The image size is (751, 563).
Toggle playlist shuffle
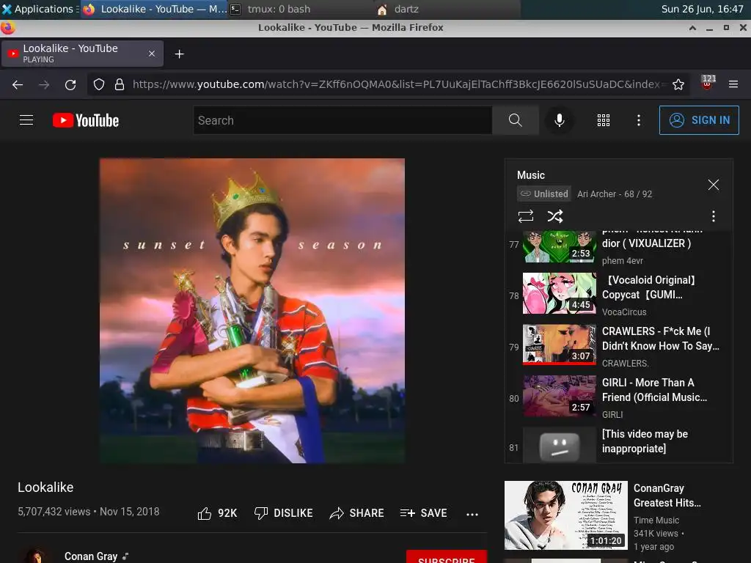[555, 216]
